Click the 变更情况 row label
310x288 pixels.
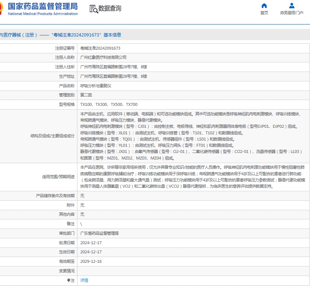pyautogui.click(x=67, y=271)
